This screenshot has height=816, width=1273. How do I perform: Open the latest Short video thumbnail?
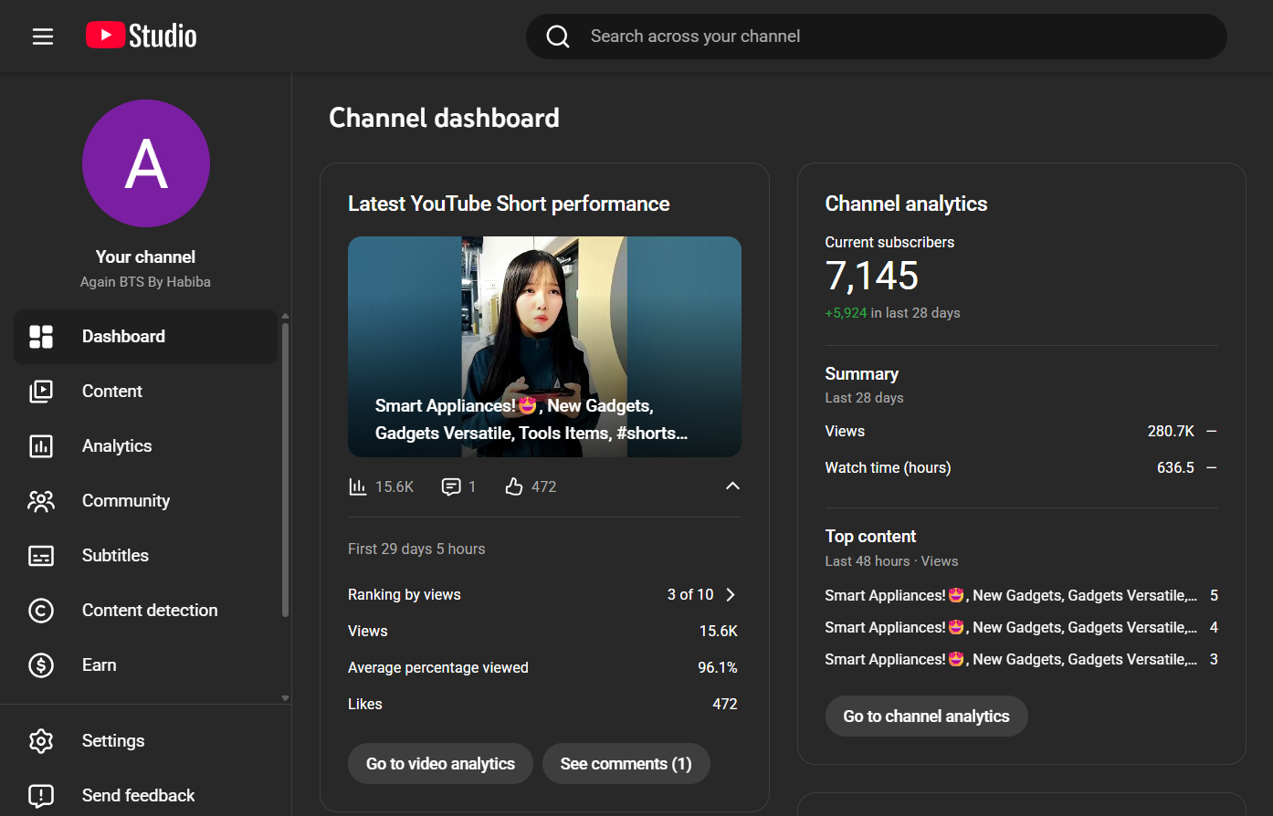(544, 347)
